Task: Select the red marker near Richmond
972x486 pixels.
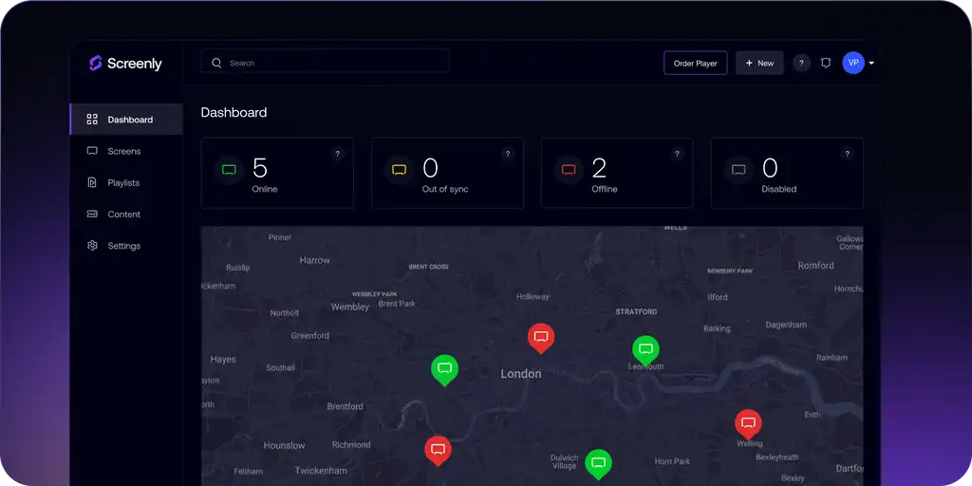Action: tap(439, 451)
